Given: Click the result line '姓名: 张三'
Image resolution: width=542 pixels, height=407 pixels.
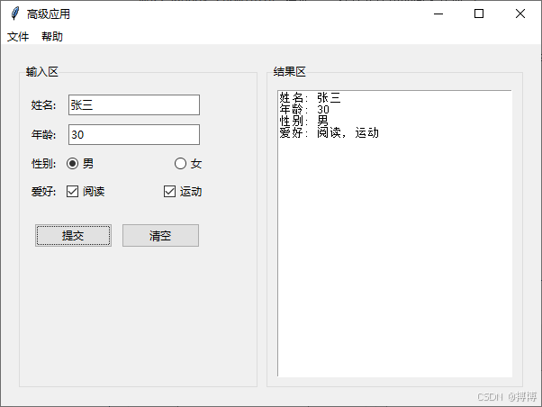Looking at the screenshot, I should [310, 98].
